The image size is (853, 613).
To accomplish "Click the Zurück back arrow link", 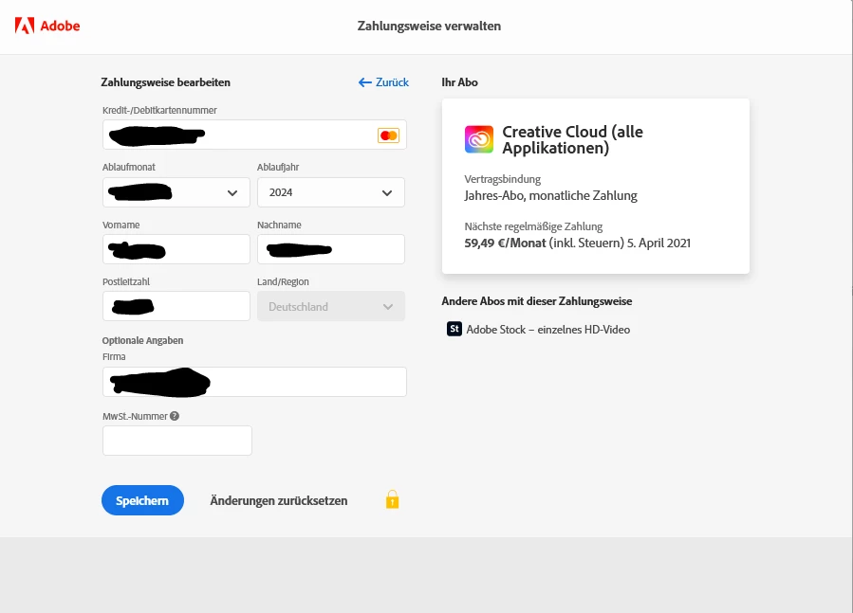I will (383, 82).
